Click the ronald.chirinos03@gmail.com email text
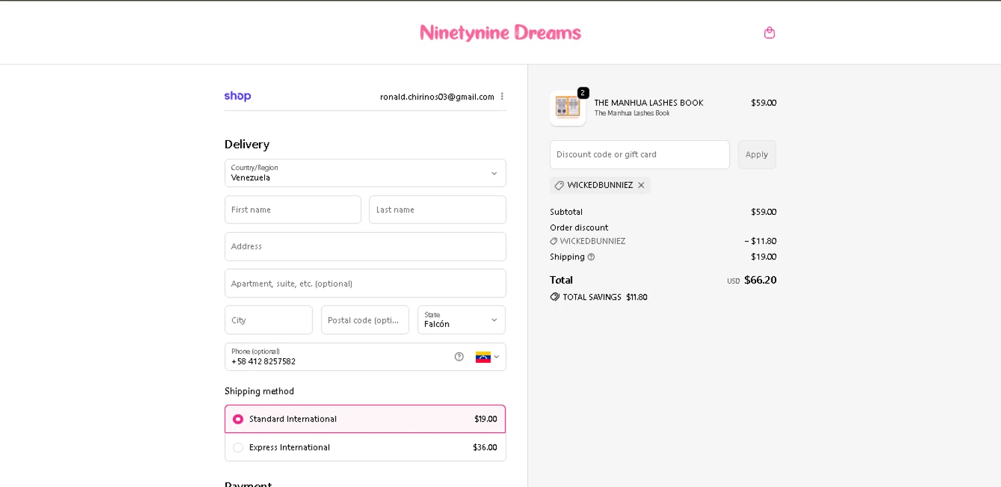The width and height of the screenshot is (1001, 487). 437,97
